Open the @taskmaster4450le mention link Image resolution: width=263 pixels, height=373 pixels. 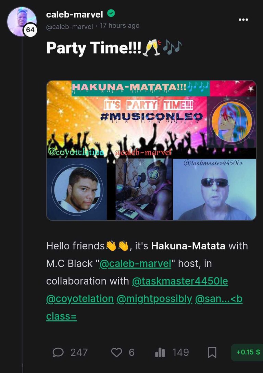tap(180, 281)
